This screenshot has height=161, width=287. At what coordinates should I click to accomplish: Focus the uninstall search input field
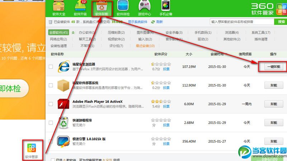242,22
